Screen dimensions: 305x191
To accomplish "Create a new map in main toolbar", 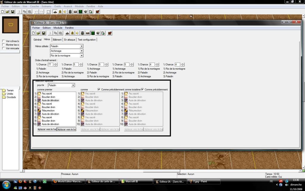I will [x=2, y=12].
